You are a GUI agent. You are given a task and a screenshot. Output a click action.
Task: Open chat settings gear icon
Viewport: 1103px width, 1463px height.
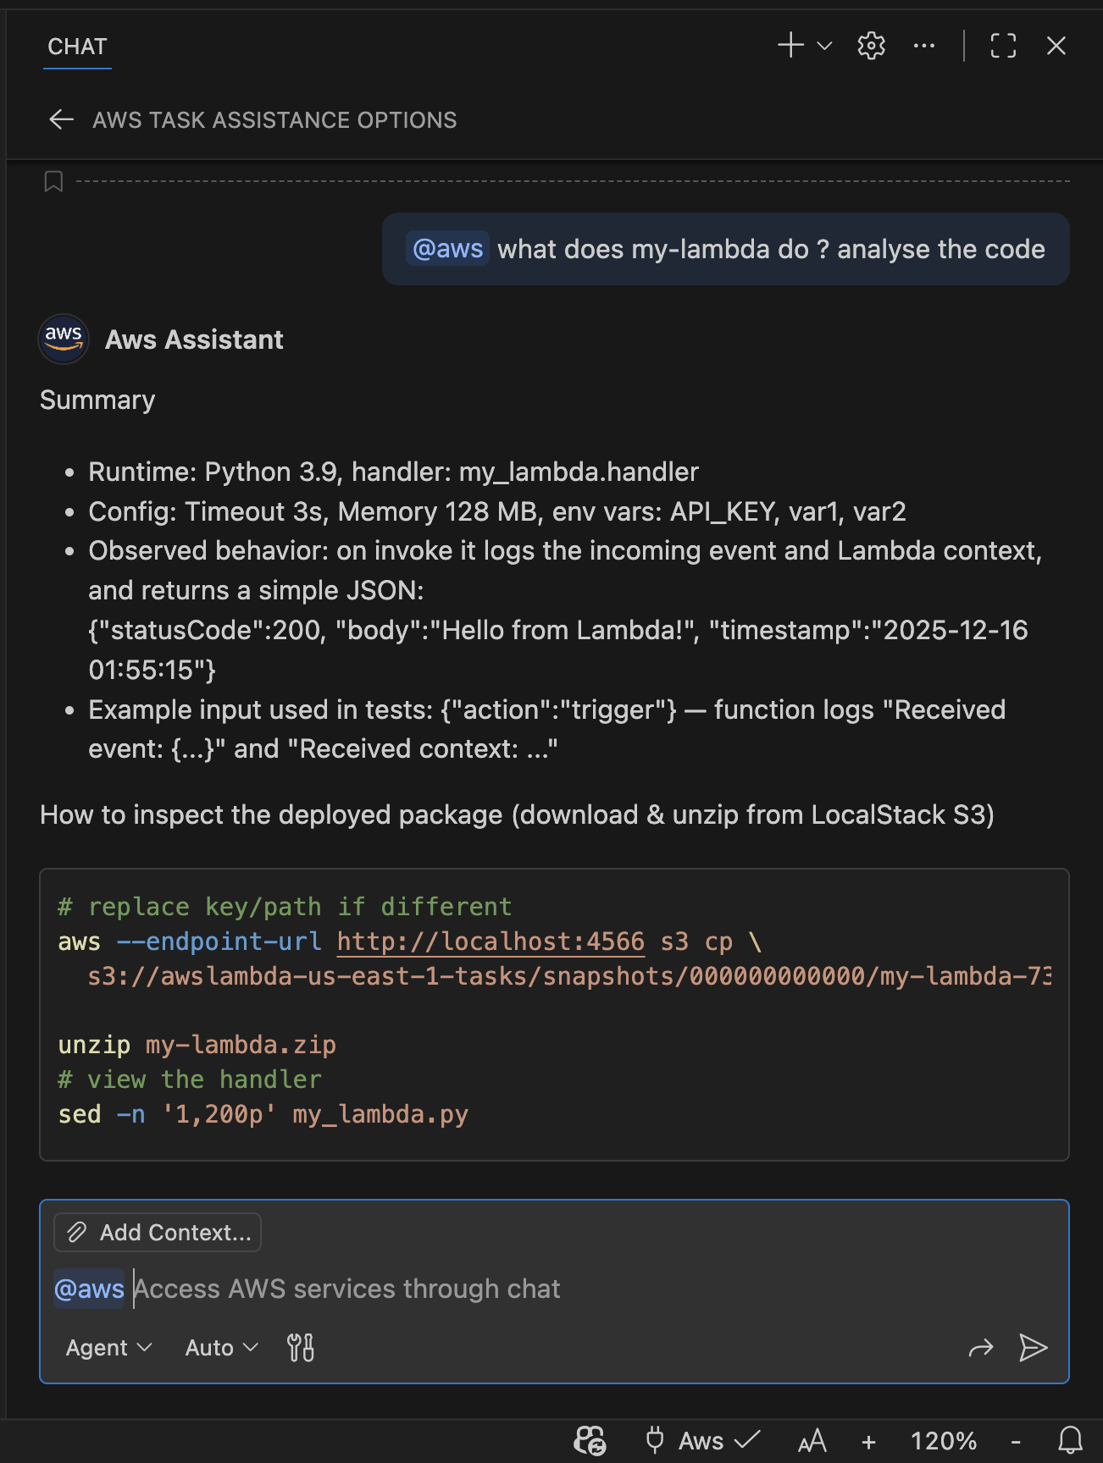(871, 46)
